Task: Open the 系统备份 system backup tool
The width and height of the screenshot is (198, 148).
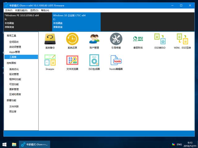Action: click(50, 41)
